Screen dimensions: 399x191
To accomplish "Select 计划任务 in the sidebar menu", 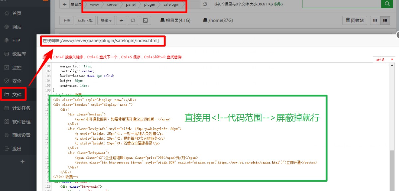I will 21,108.
